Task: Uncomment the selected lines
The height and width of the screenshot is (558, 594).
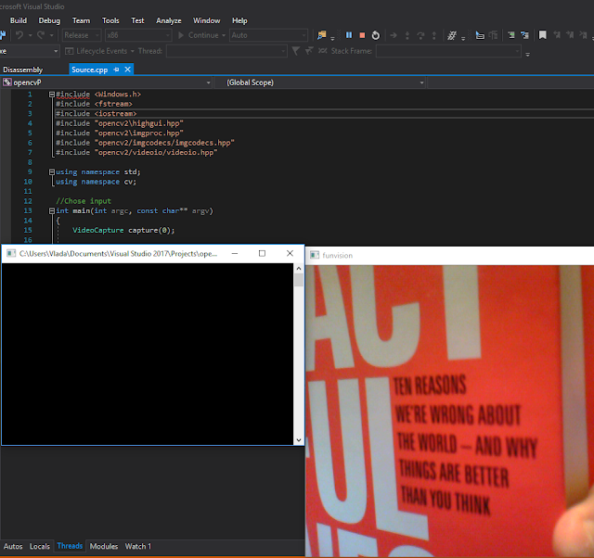Action: coord(524,35)
